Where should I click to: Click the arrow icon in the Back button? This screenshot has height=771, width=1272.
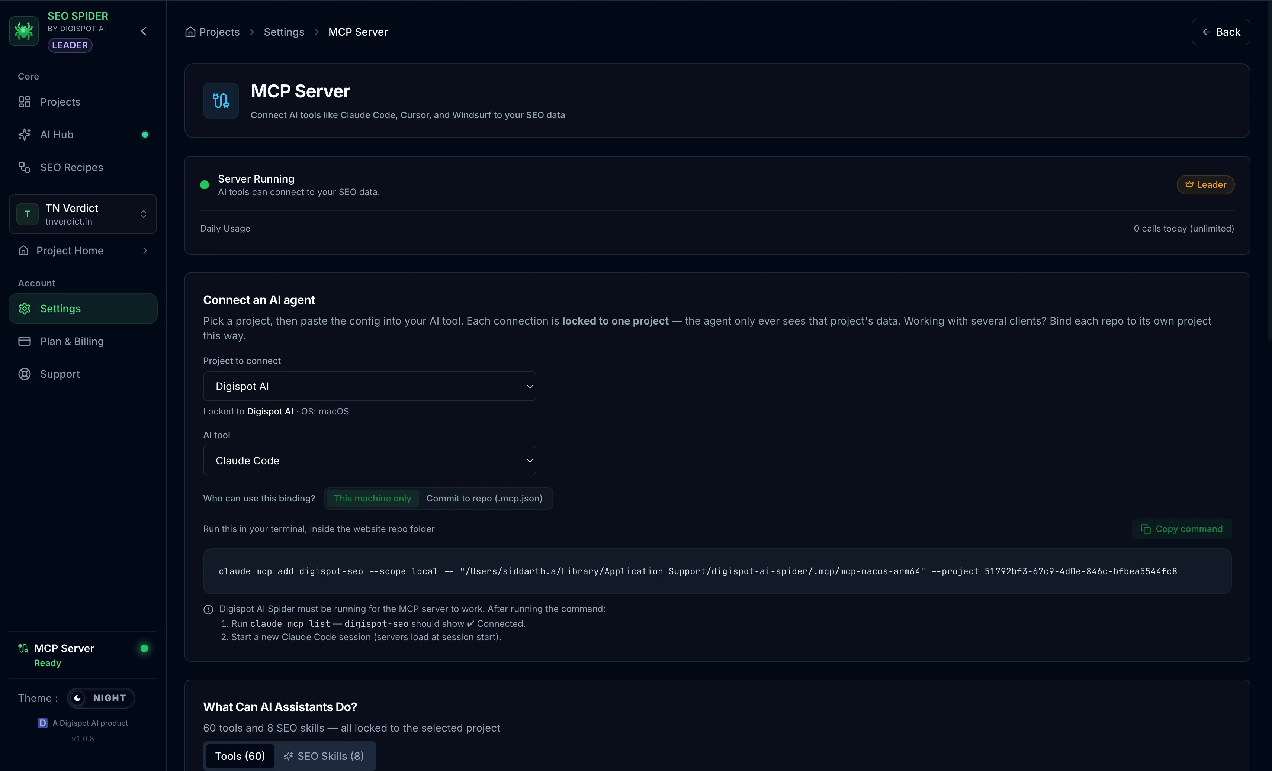click(1206, 32)
